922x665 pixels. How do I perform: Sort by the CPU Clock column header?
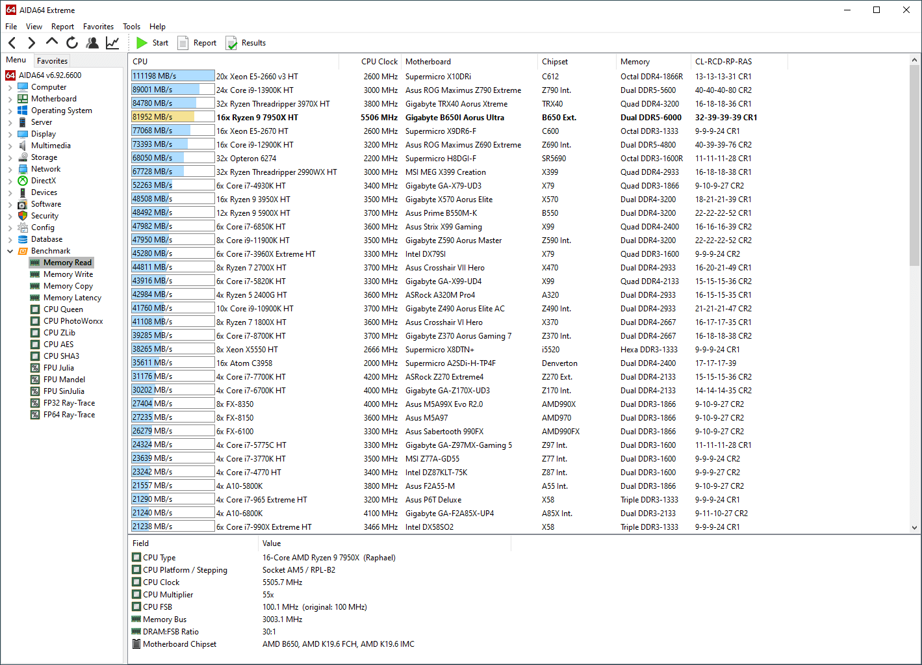pyautogui.click(x=370, y=62)
